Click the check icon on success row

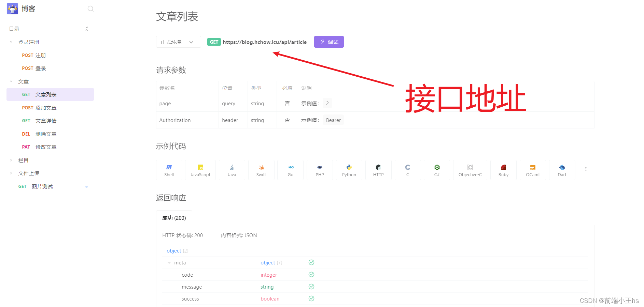[311, 298]
